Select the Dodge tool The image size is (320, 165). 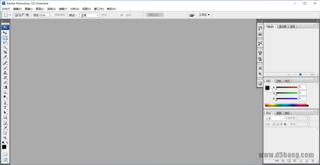click(x=5, y=97)
